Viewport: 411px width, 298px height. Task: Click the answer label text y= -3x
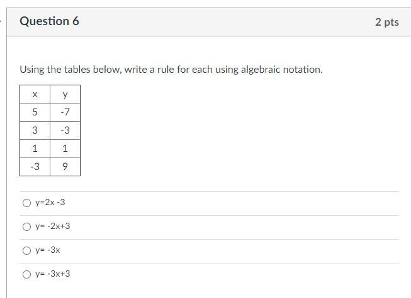tap(48, 250)
